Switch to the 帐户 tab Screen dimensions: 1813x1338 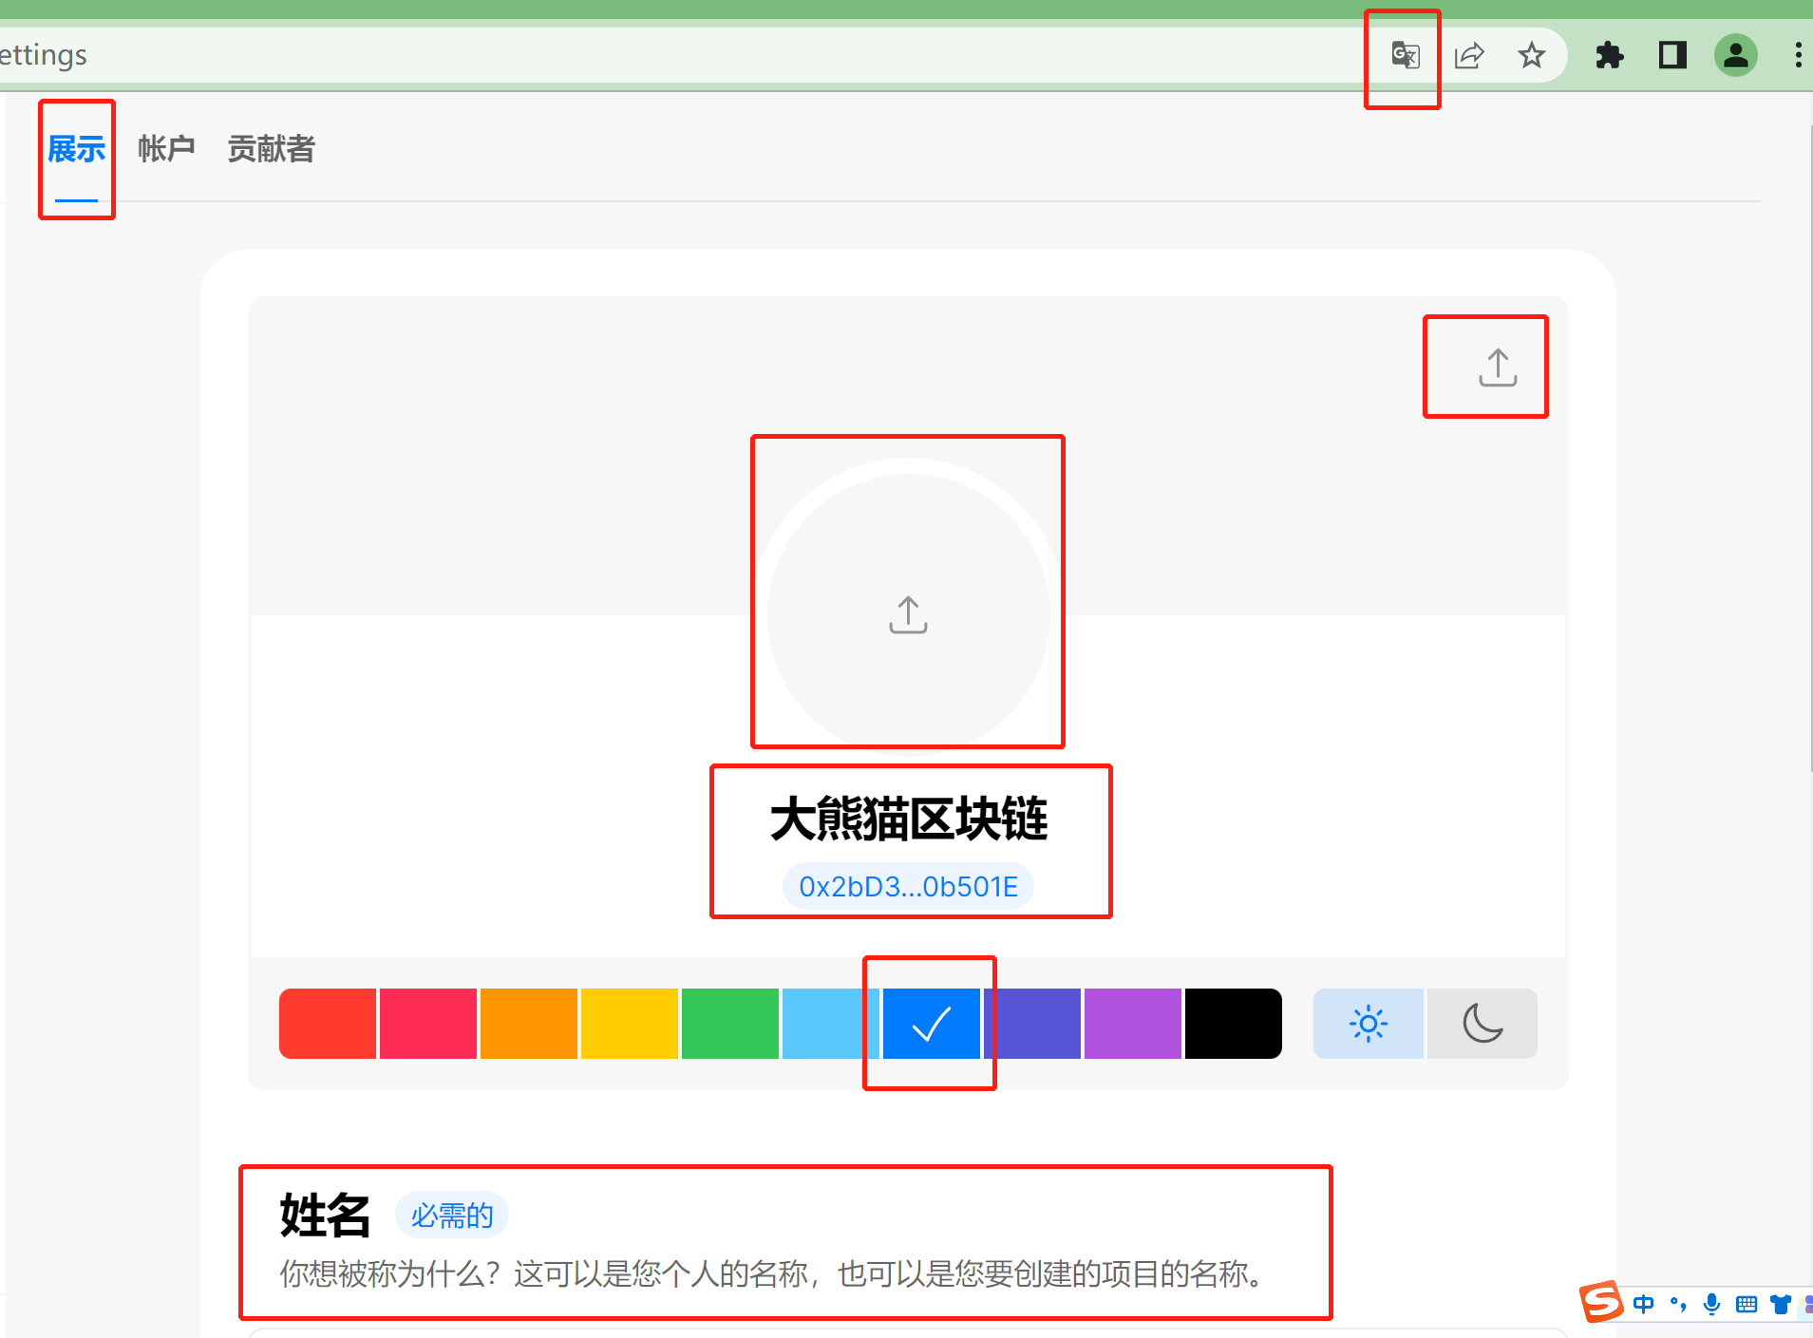pos(166,149)
